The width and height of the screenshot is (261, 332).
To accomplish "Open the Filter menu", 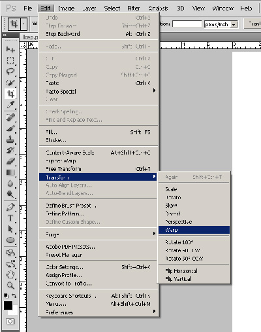I will coord(133,9).
